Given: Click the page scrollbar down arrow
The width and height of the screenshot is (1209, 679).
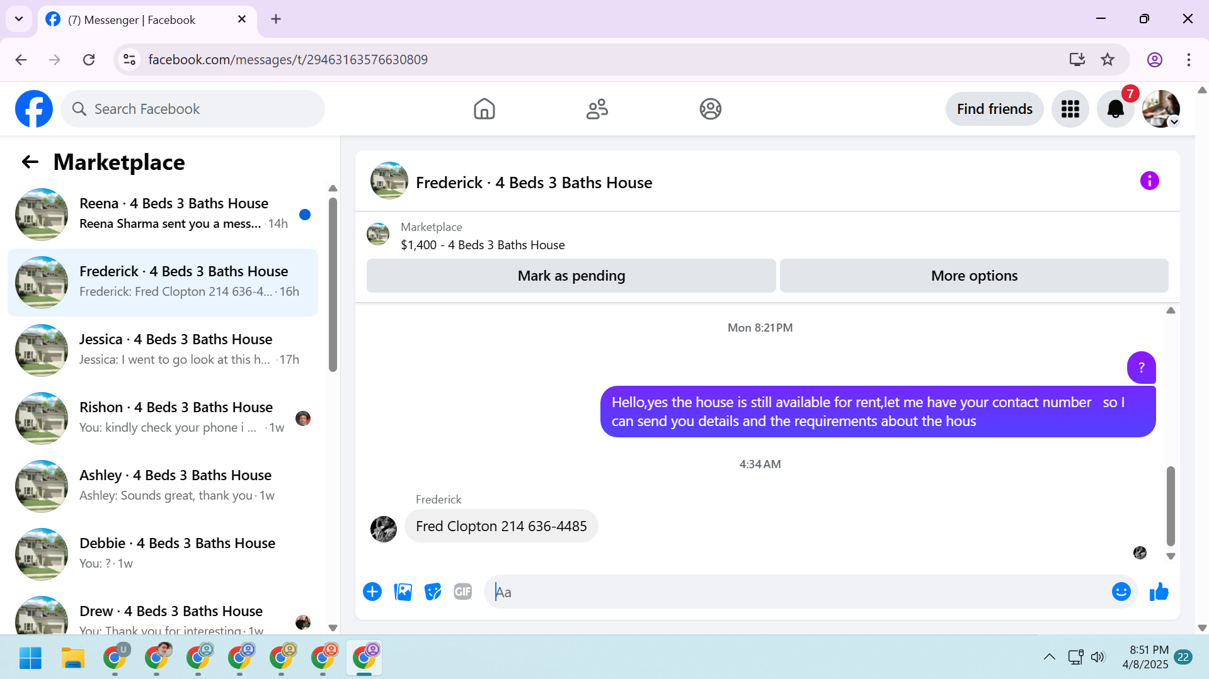Looking at the screenshot, I should (x=1201, y=627).
